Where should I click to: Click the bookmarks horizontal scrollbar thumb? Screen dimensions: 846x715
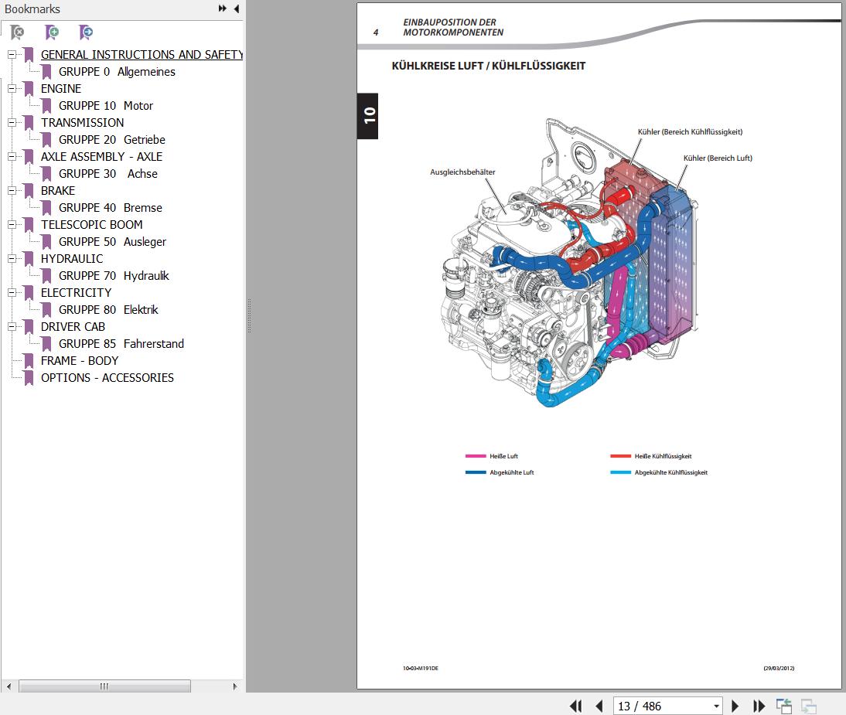(104, 686)
